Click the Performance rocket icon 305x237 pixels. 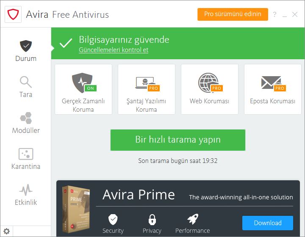193,219
